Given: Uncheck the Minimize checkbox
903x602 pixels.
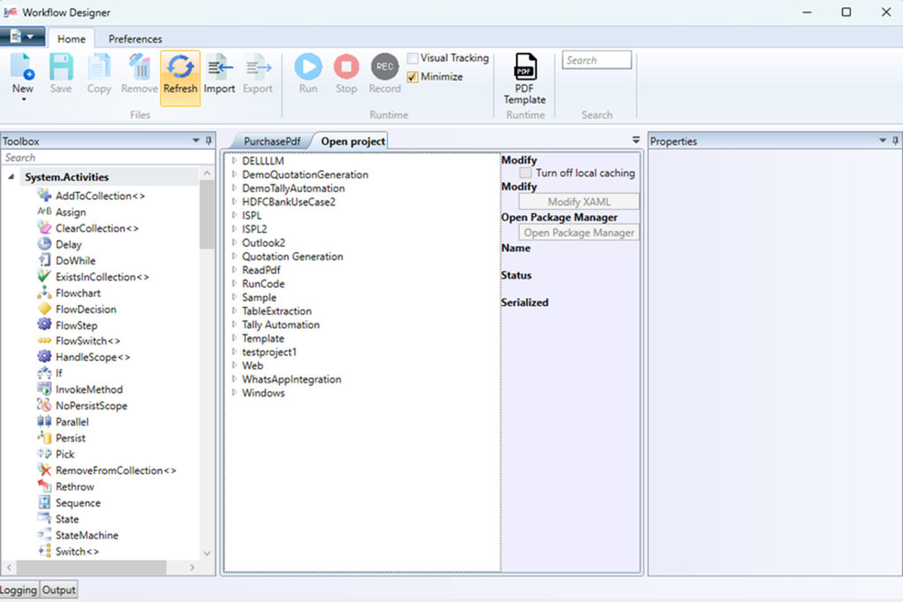Looking at the screenshot, I should tap(413, 77).
